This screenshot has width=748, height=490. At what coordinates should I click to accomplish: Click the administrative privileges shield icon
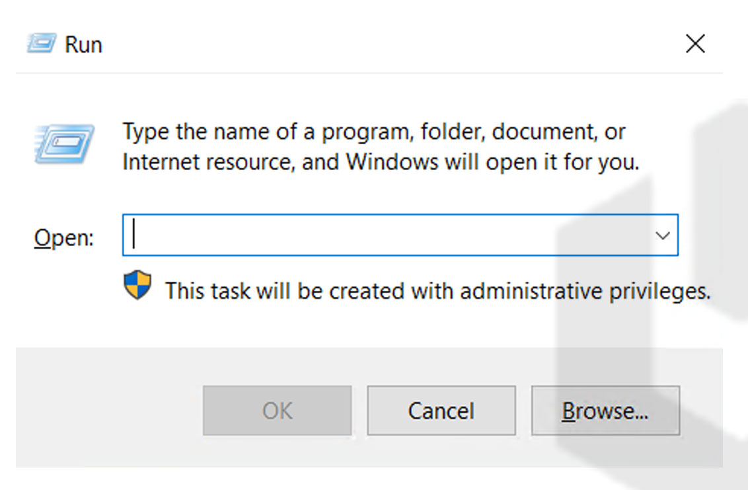[x=137, y=287]
